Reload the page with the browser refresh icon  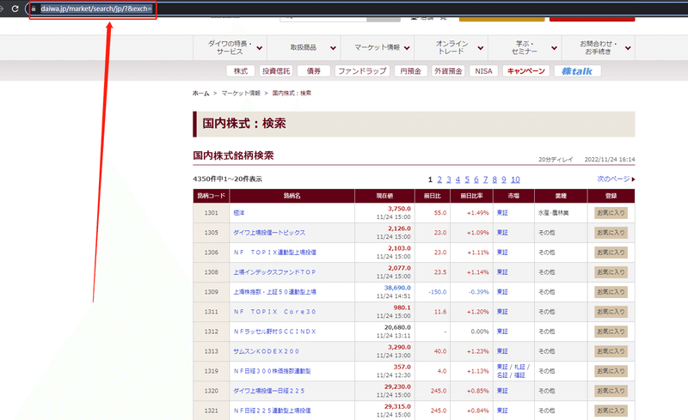click(x=15, y=9)
